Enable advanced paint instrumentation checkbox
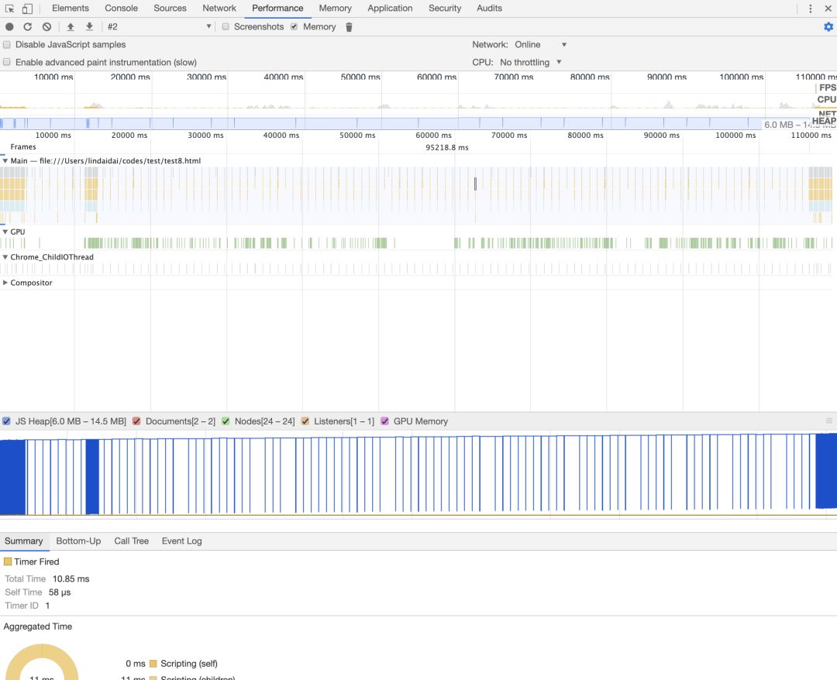This screenshot has height=680, width=837. coord(7,63)
